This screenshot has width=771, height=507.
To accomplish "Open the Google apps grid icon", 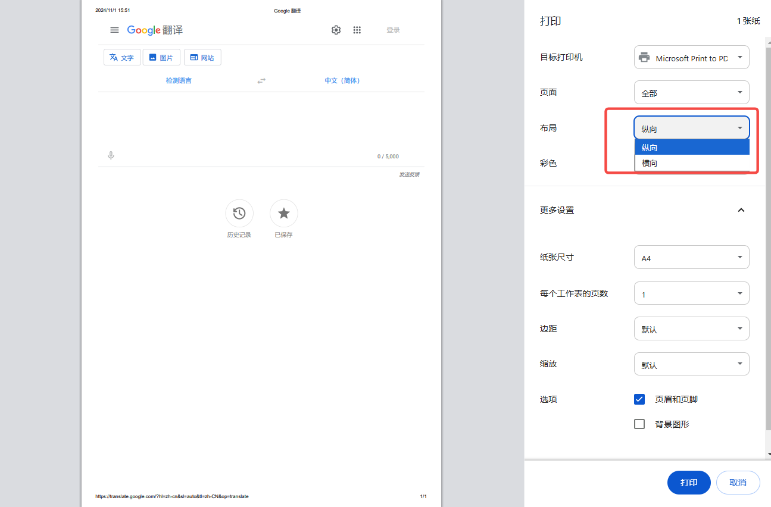I will pos(357,30).
